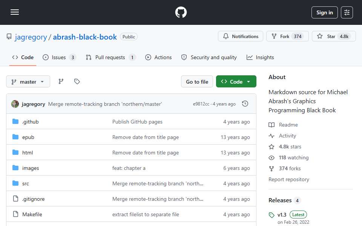Image resolution: width=362 pixels, height=226 pixels.
Task: Open Security and quality tab
Action: 209,57
